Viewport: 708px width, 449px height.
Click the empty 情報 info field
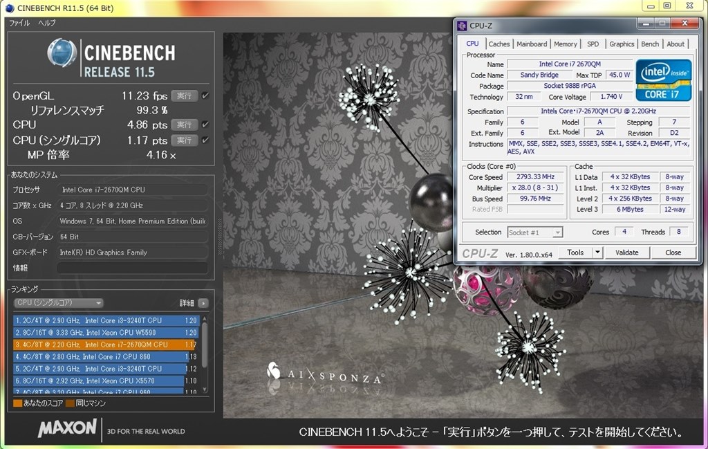coord(132,268)
